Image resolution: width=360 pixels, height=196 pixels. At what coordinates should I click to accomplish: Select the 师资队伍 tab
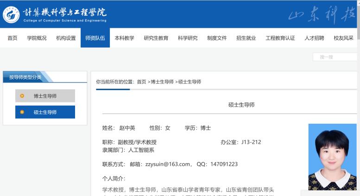(x=95, y=38)
